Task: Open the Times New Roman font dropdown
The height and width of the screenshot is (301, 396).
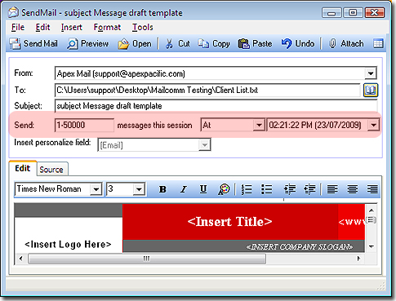Action: 96,189
